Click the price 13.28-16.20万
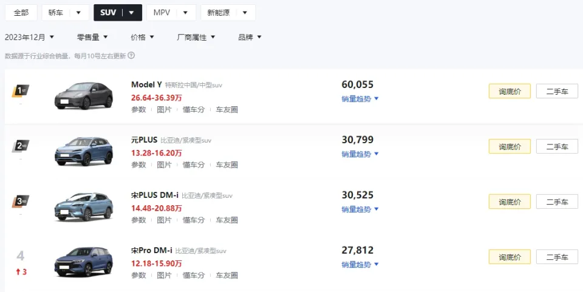Viewport: 583px width, 292px height. tap(156, 153)
